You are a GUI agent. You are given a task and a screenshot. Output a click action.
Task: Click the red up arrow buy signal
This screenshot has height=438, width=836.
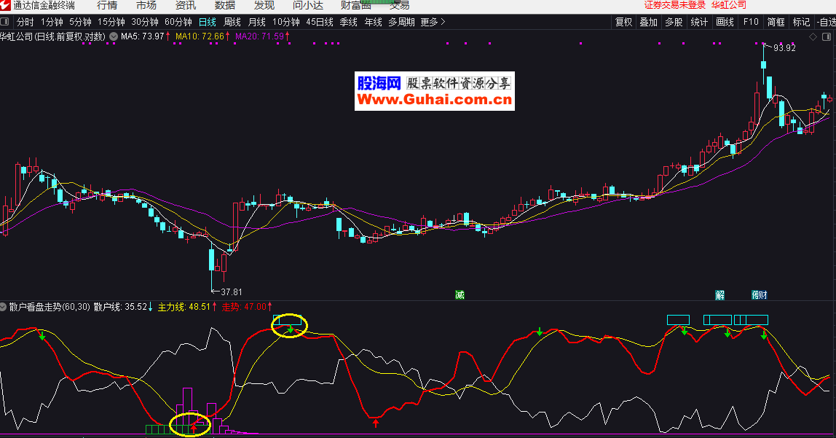(x=376, y=422)
